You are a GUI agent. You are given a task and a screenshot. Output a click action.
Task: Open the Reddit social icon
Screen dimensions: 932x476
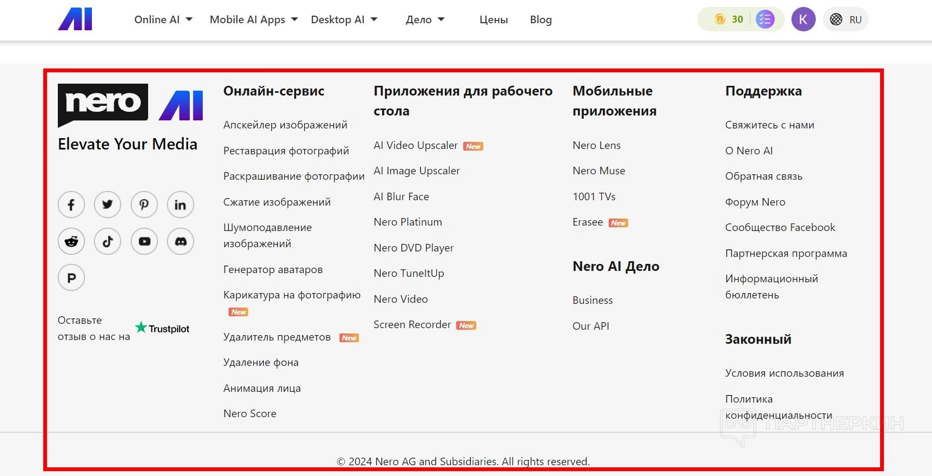pyautogui.click(x=71, y=241)
